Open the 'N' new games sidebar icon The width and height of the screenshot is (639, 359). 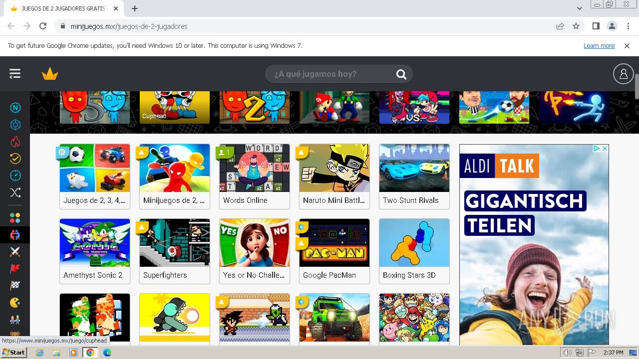pos(15,108)
